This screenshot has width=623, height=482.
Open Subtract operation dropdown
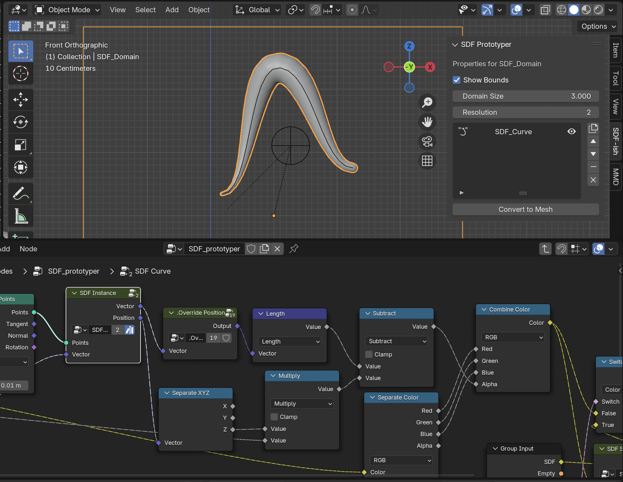click(x=396, y=341)
